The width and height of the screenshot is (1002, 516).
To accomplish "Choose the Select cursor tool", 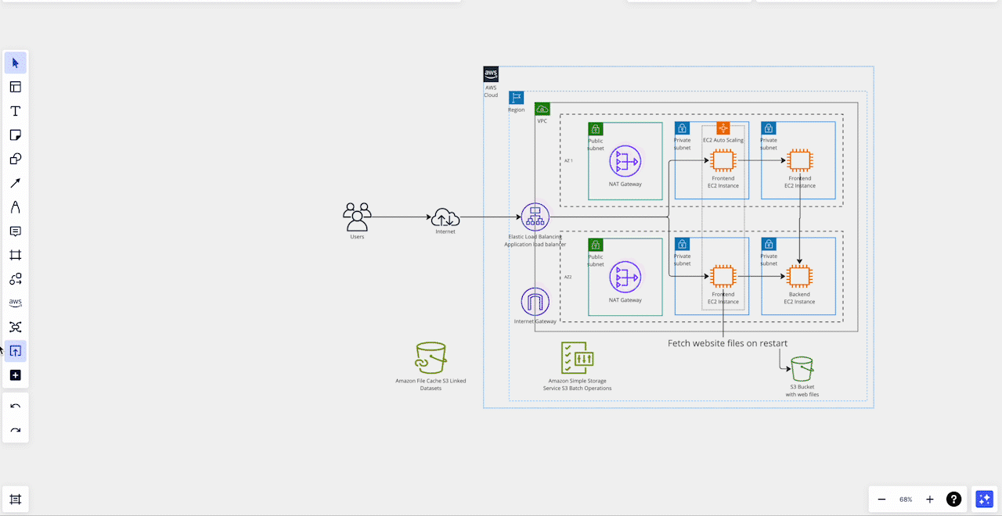I will (16, 63).
